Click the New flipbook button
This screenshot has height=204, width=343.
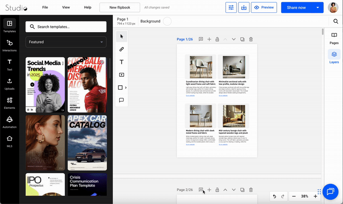click(x=120, y=7)
